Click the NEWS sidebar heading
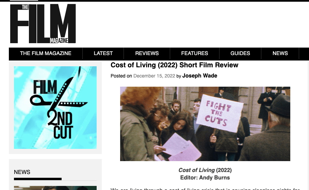The image size is (309, 190). coord(22,172)
